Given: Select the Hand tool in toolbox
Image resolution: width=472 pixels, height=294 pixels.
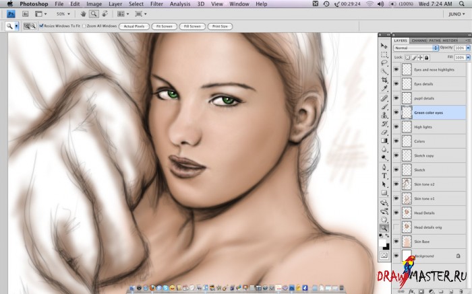Looking at the screenshot, I should pyautogui.click(x=384, y=219).
